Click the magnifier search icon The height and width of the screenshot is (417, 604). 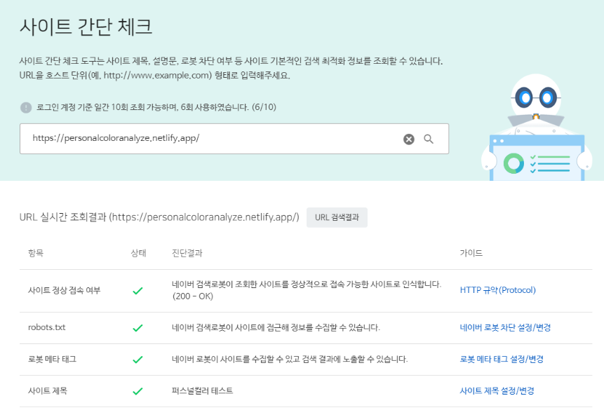click(429, 139)
